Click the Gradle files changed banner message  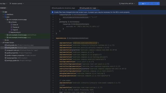point(92,12)
